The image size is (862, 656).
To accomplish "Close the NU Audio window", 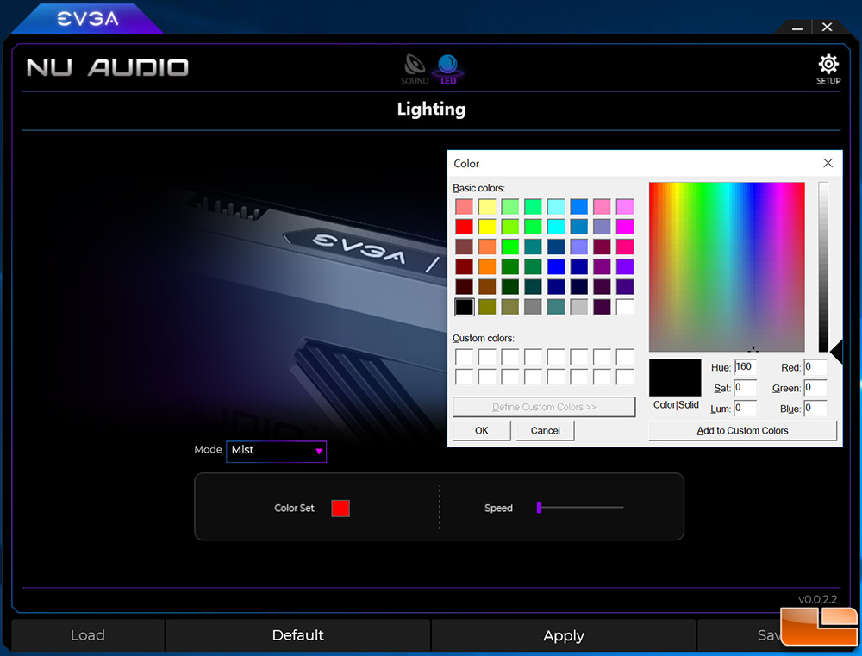I will pyautogui.click(x=827, y=27).
